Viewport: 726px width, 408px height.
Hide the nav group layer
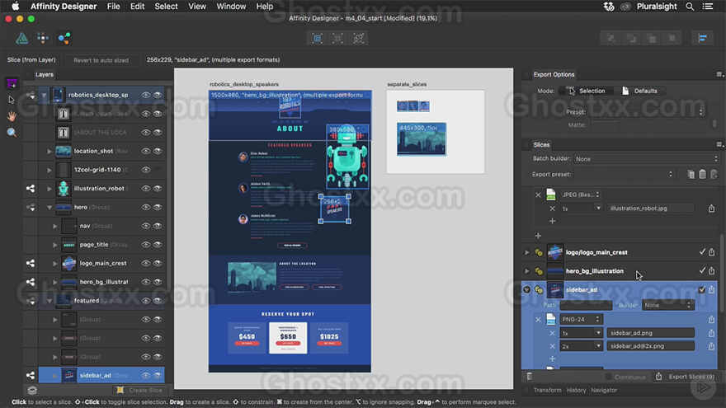pyautogui.click(x=158, y=226)
